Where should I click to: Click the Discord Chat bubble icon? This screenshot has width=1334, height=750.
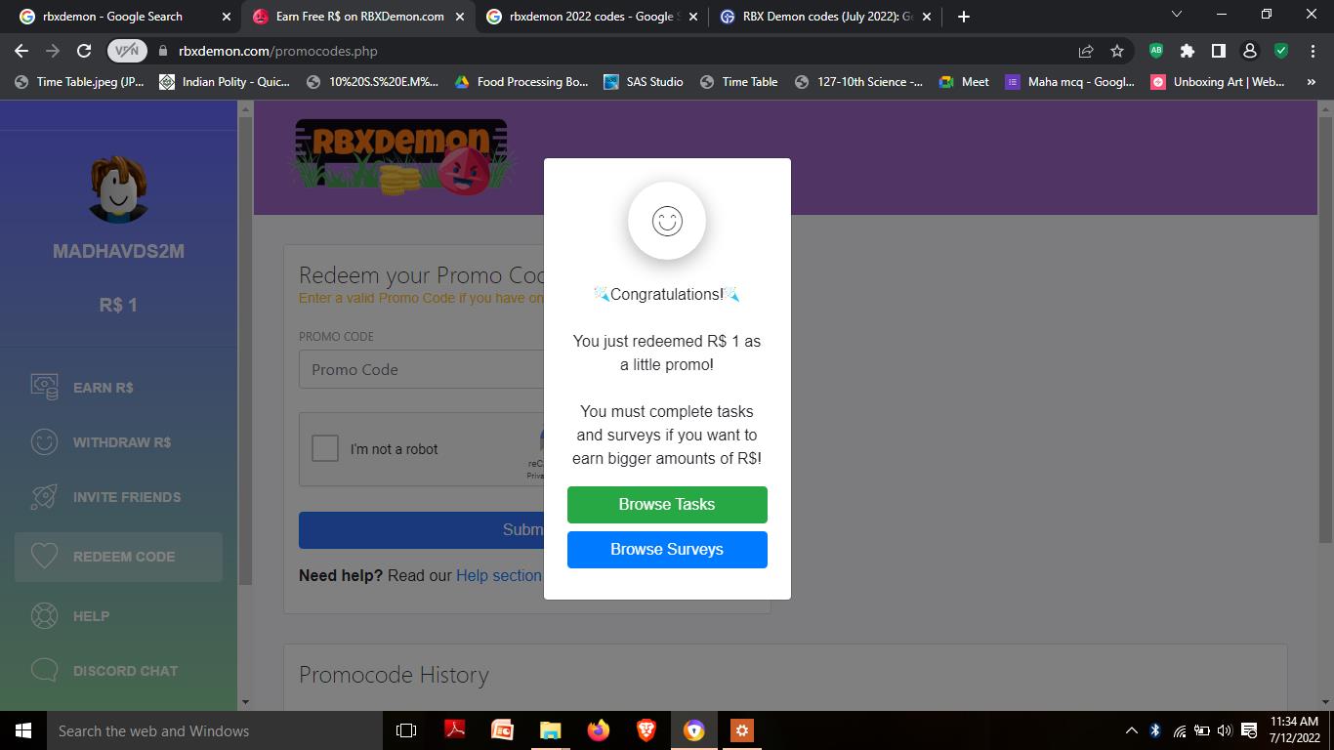point(44,671)
